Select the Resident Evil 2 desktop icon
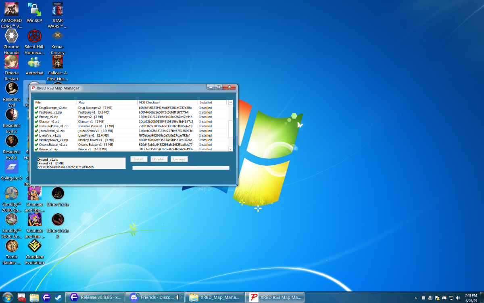Screen dimensions: 484x303 (x=11, y=120)
